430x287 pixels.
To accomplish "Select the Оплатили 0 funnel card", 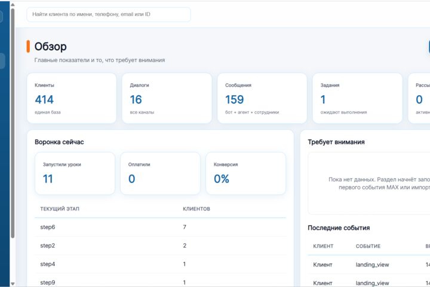I will [x=160, y=173].
